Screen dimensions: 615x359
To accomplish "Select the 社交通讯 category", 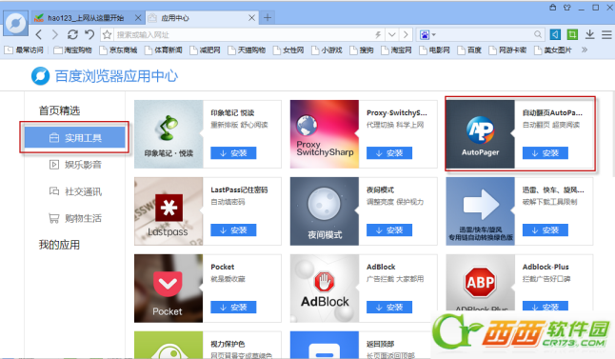I will [75, 191].
